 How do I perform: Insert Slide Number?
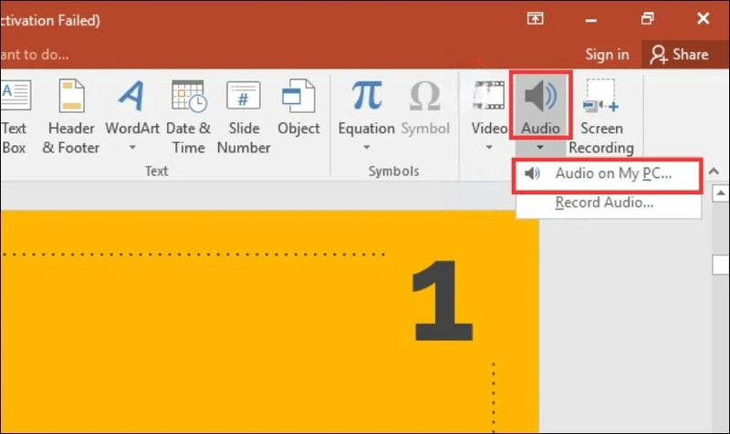[x=244, y=117]
